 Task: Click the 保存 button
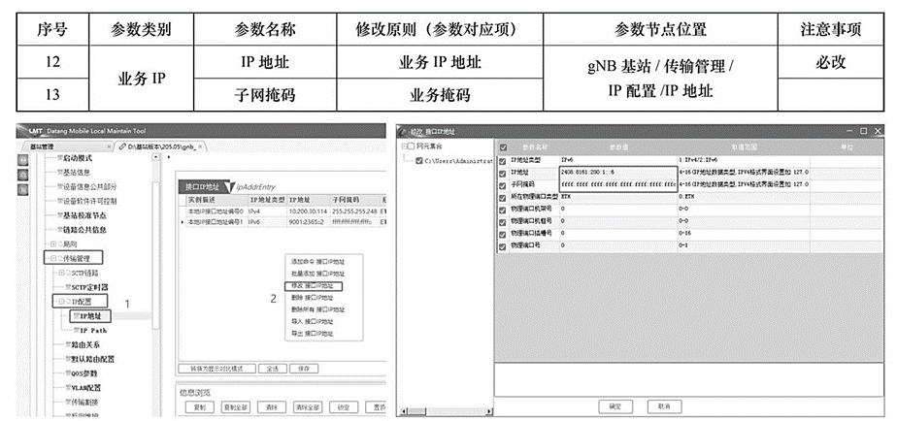click(304, 369)
